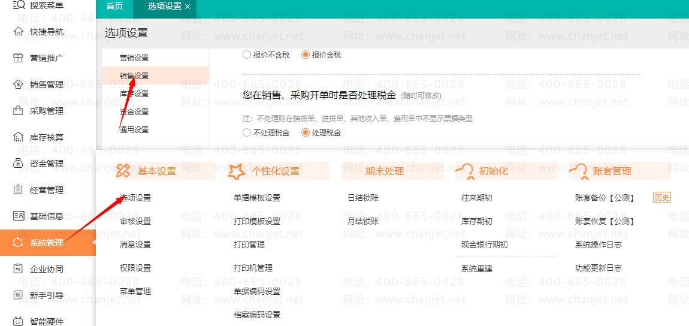
Task: Select the 不处理税金 radio option
Action: click(246, 132)
